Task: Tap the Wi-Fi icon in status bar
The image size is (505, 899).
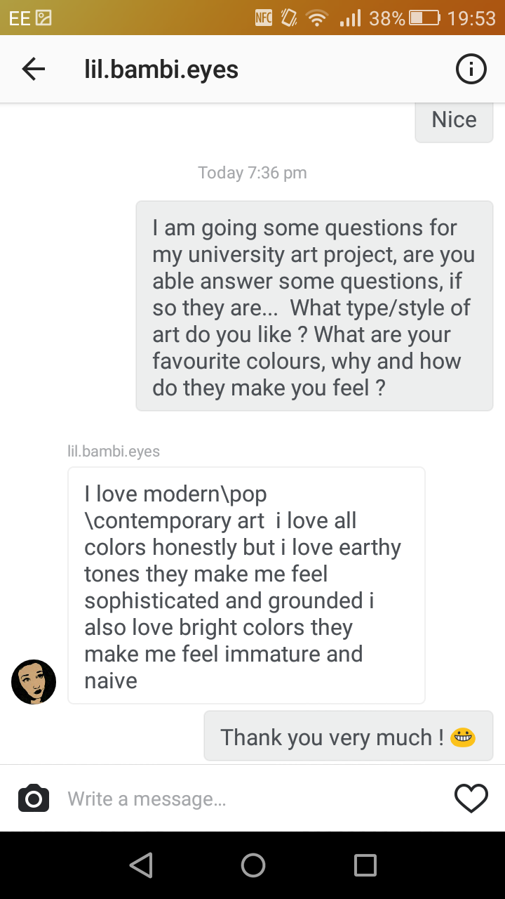Action: [318, 18]
